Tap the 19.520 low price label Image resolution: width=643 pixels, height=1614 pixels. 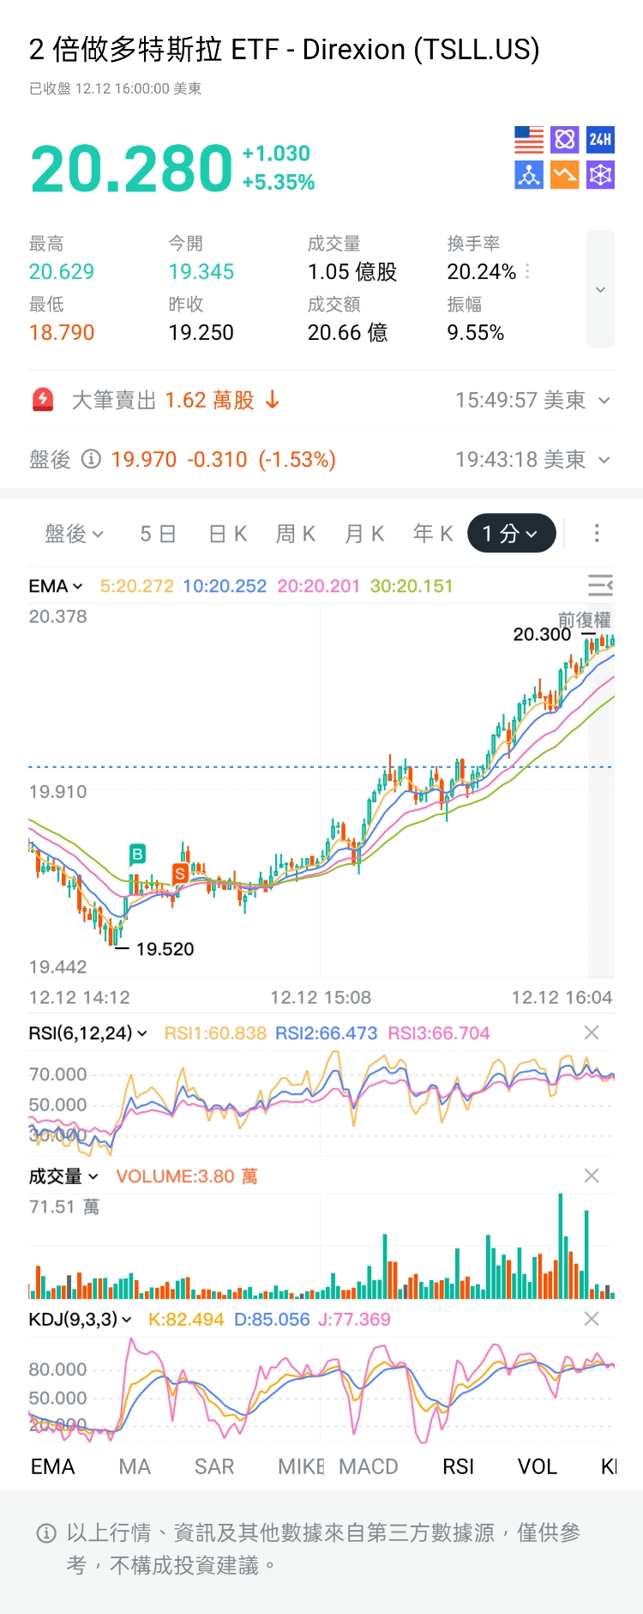pyautogui.click(x=165, y=949)
